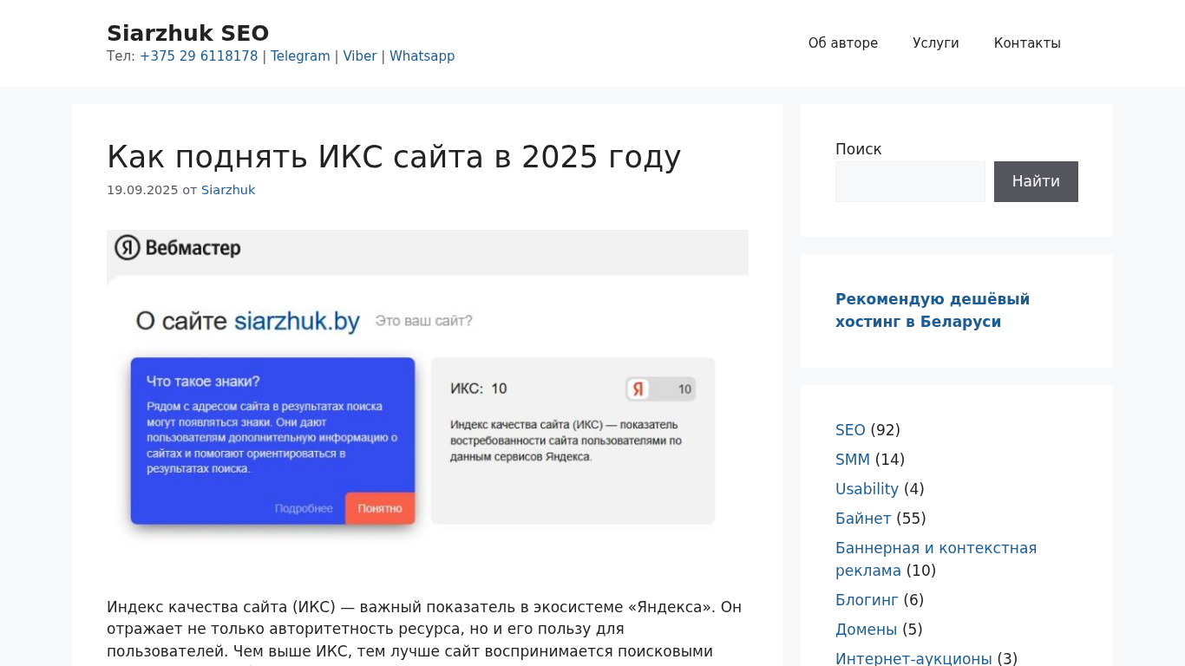Screen dimensions: 1185x666
Task: Go to the Об авторе menu item
Action: click(843, 43)
